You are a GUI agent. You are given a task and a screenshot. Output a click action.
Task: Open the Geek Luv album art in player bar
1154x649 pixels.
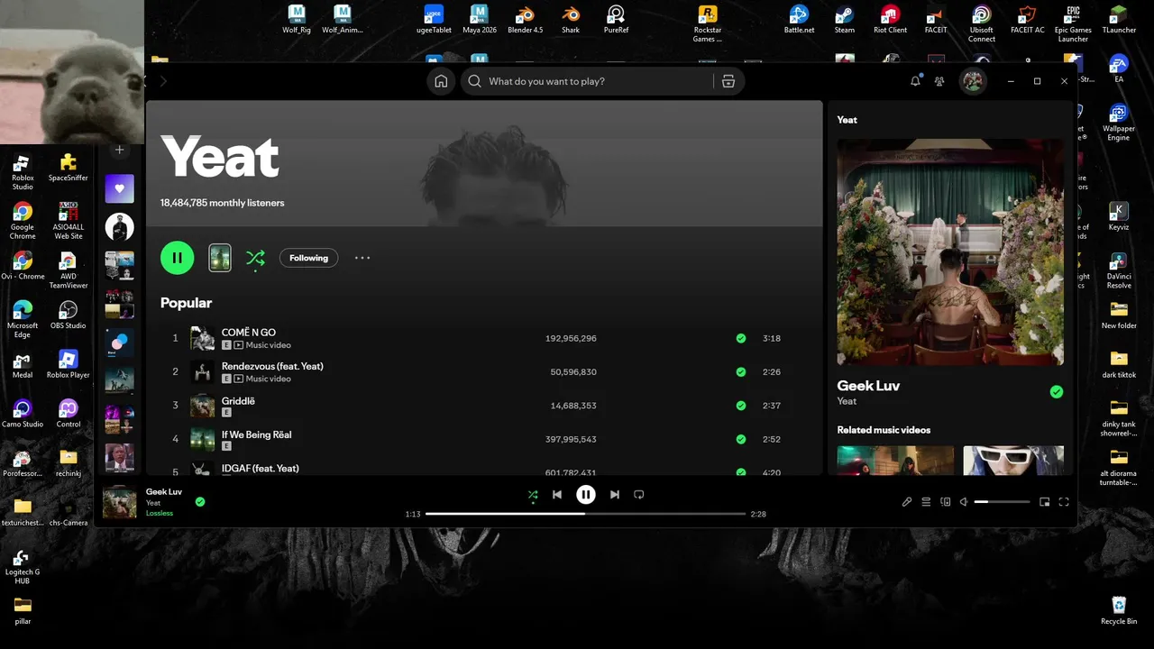(120, 502)
